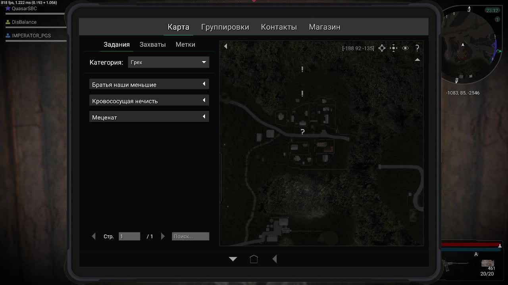Focus the Поиск search field
Image resolution: width=508 pixels, height=285 pixels.
point(190,236)
